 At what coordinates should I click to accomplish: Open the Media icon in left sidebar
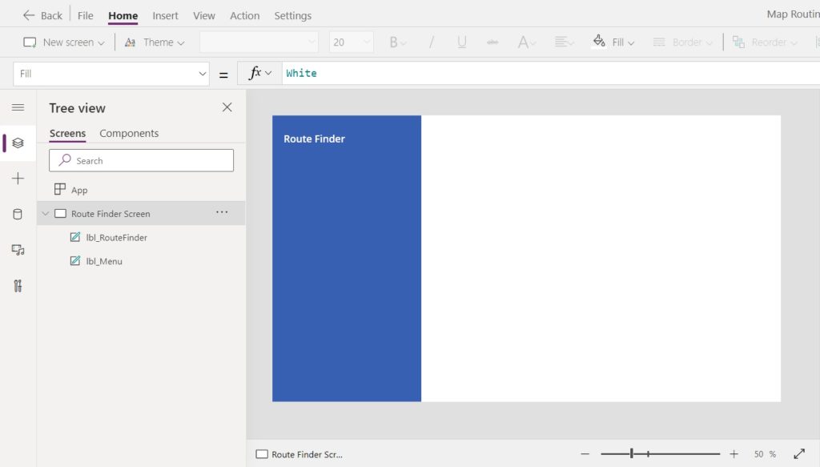pos(18,250)
